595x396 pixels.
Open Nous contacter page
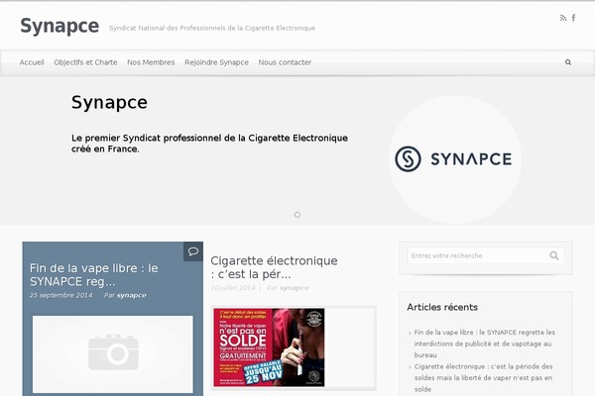pos(285,62)
